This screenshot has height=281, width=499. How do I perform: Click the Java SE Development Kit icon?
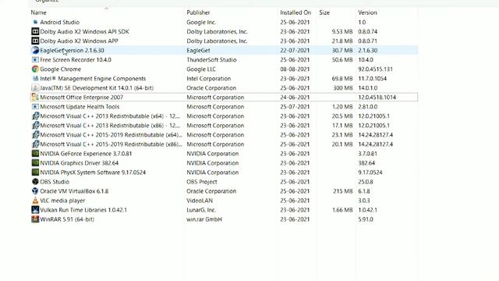tap(35, 88)
